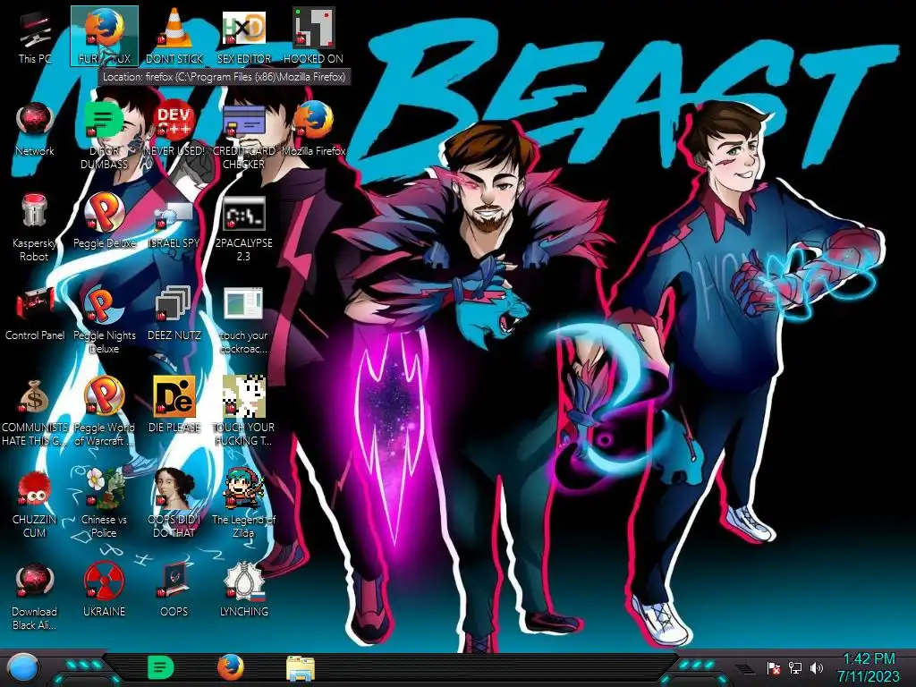
Task: Select the noose gear icon in bottom row
Action: click(244, 590)
